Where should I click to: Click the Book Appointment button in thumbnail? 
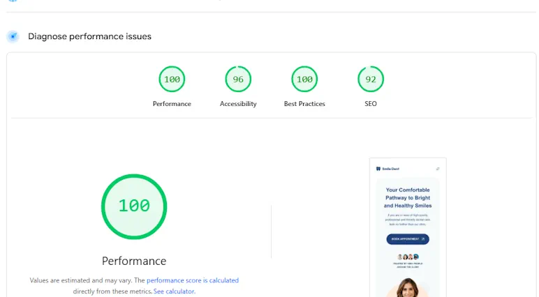408,239
